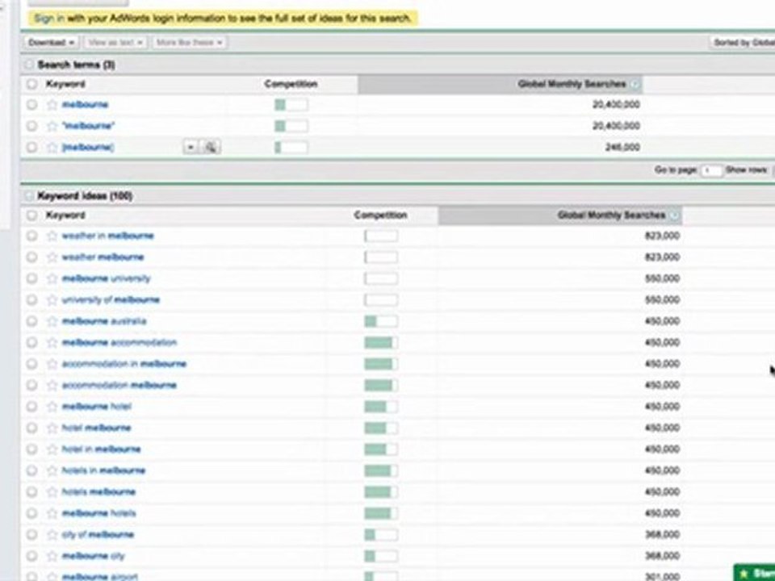
Task: Click competition bar for 'melbourne accommodation'
Action: click(381, 342)
